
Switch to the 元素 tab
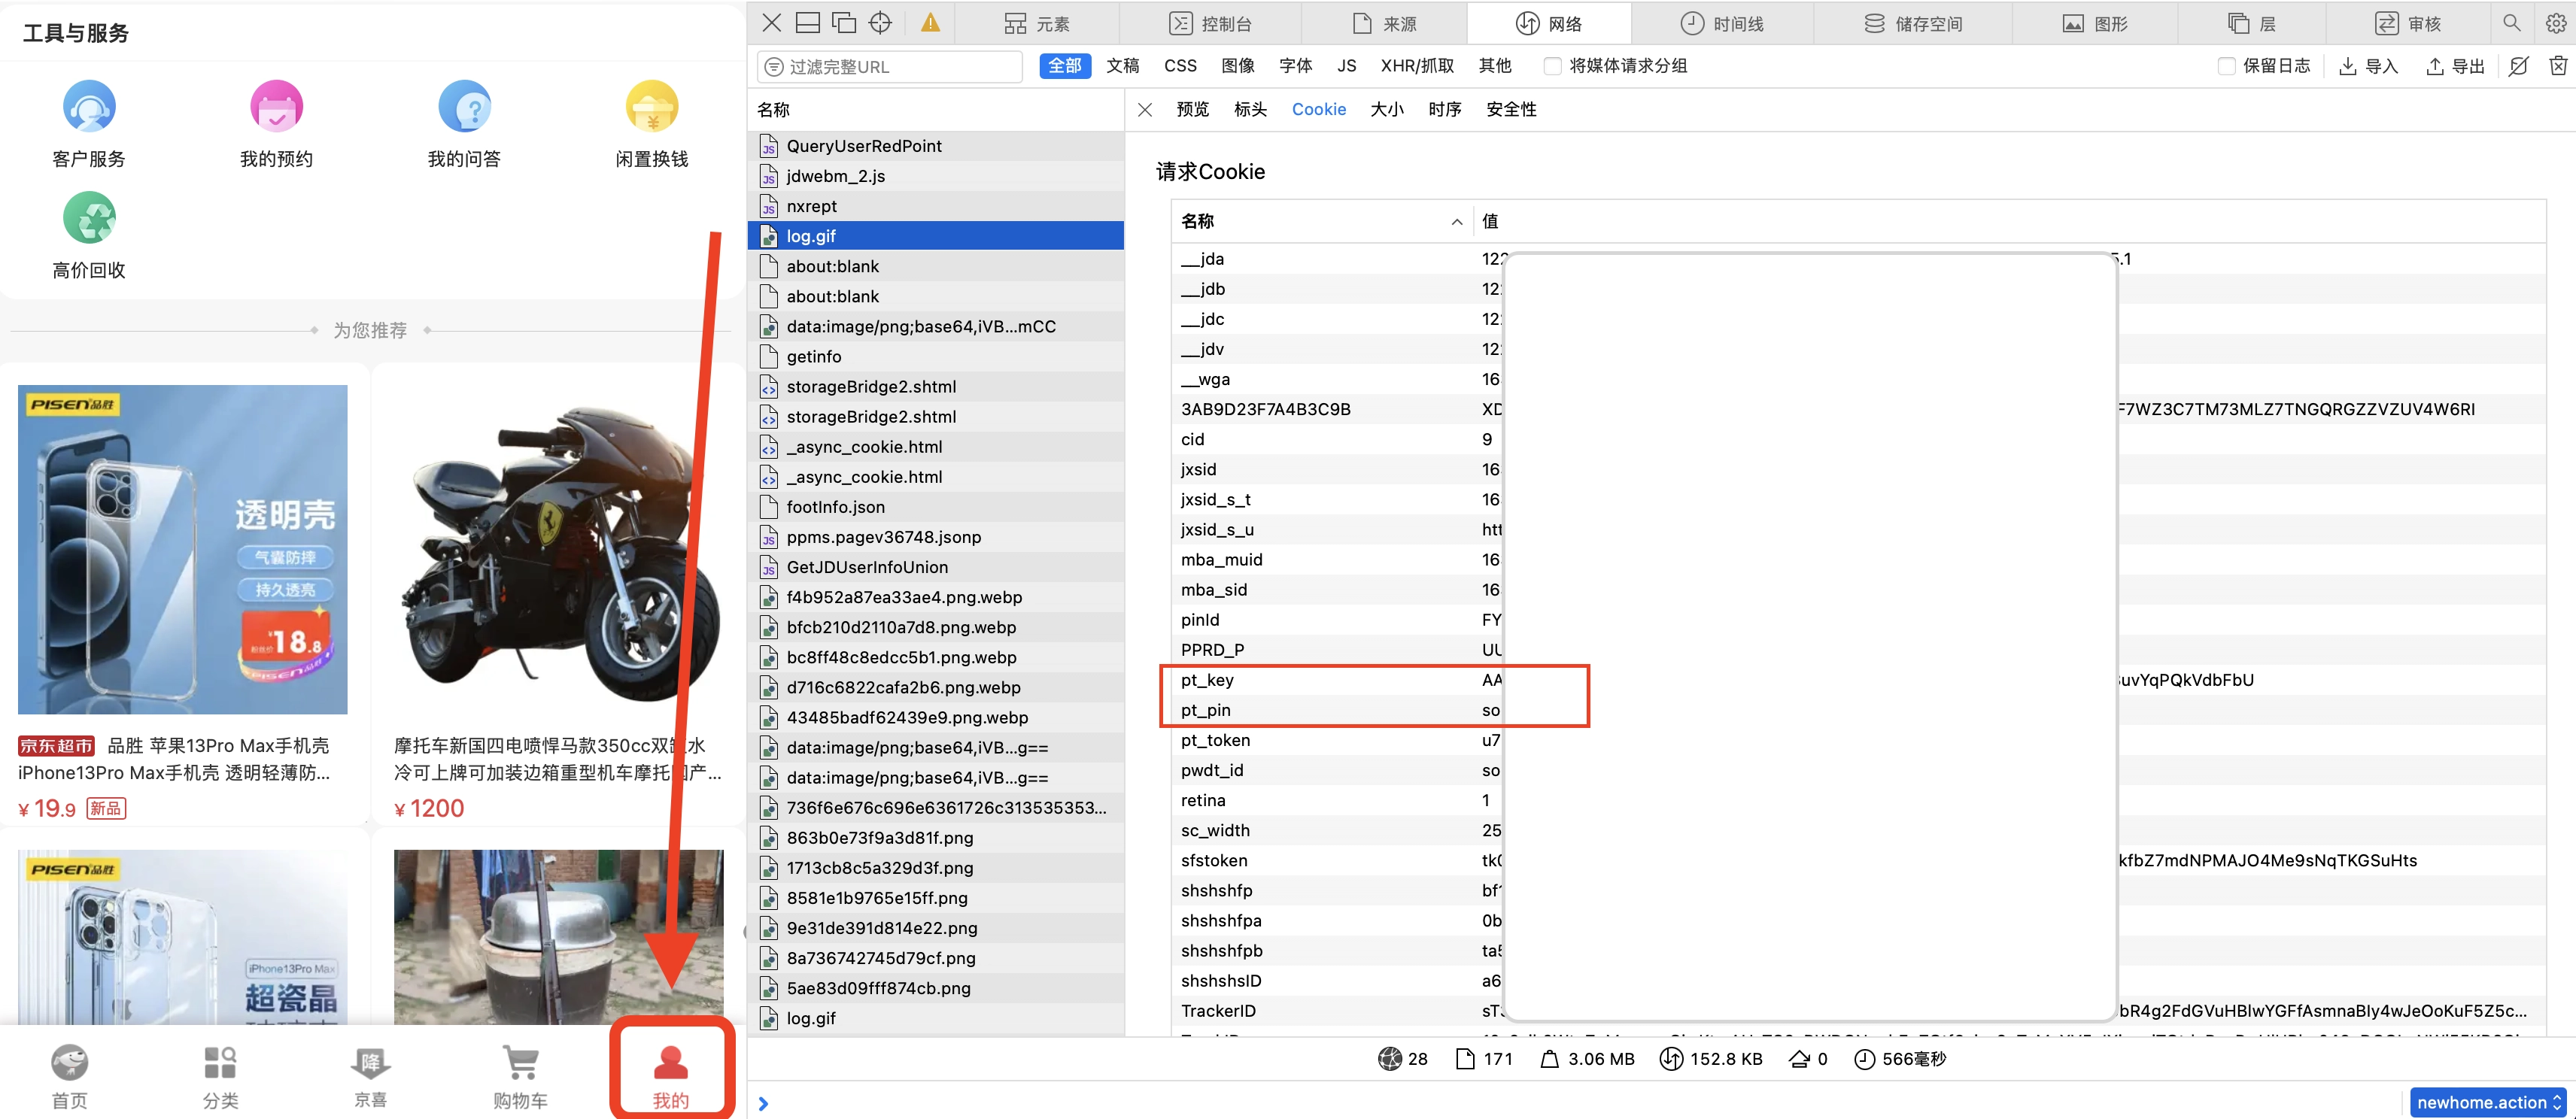click(x=1037, y=24)
